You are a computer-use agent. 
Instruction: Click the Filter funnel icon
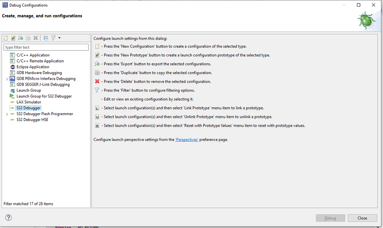click(x=53, y=38)
